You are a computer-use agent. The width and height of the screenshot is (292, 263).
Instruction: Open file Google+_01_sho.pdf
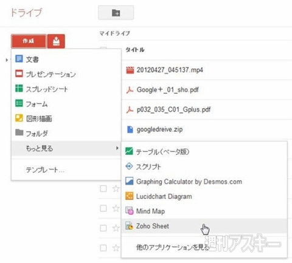(x=168, y=90)
